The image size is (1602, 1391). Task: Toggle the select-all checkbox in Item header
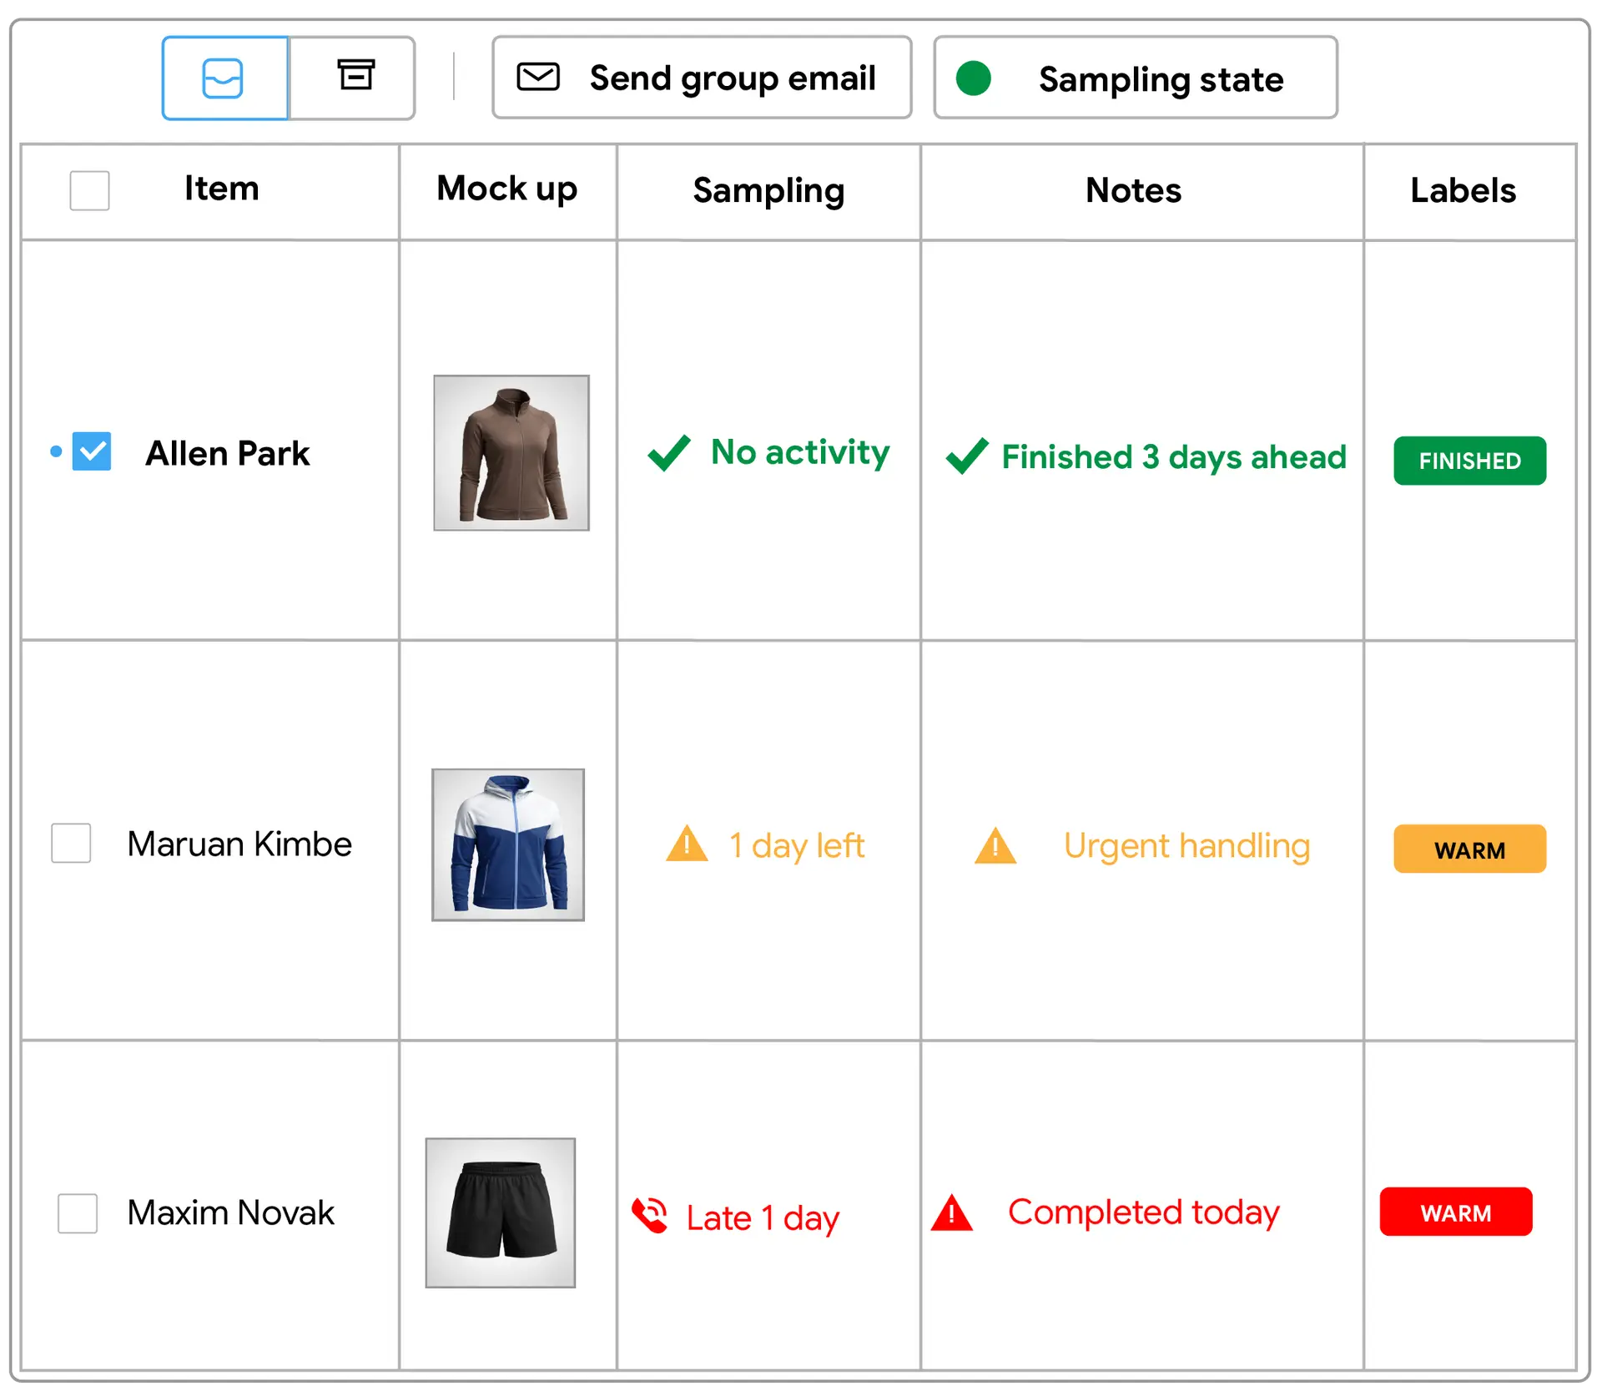[89, 190]
